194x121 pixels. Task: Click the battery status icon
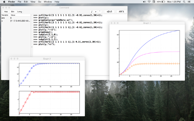pos(163,2)
